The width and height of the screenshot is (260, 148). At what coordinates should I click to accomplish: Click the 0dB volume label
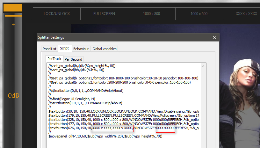(14, 95)
